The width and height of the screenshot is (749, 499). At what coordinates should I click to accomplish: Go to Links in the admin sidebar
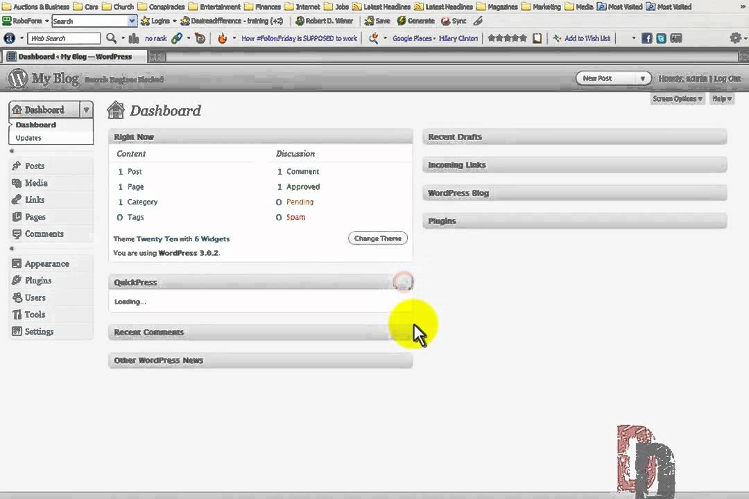point(35,200)
